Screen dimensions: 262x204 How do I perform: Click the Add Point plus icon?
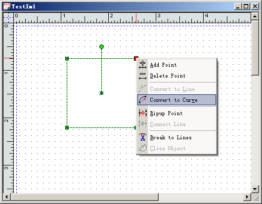pyautogui.click(x=142, y=65)
